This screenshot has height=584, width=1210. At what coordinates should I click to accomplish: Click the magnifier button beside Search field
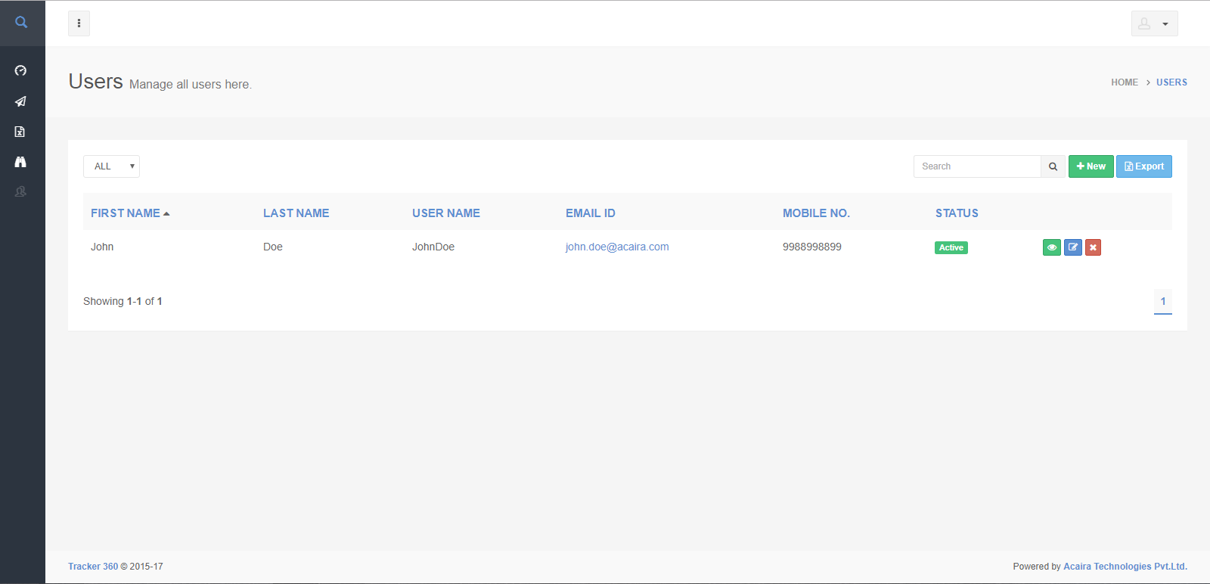pos(1053,166)
